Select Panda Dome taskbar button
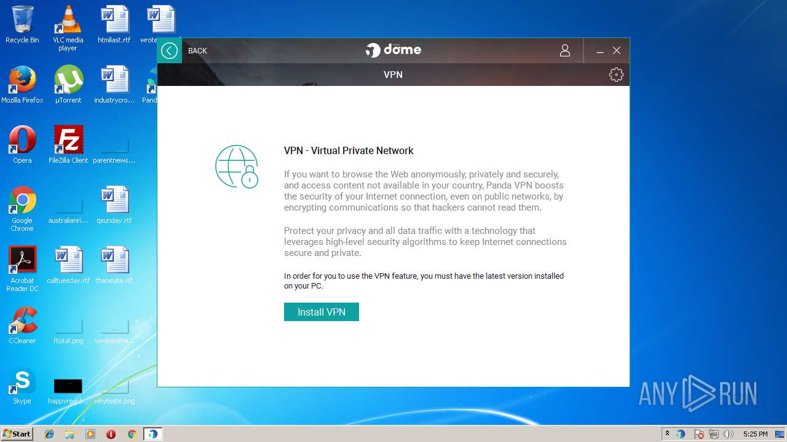 click(152, 434)
